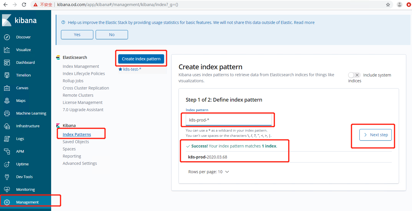Click the Create index pattern button
Screen dimensions: 412x211
[141, 59]
